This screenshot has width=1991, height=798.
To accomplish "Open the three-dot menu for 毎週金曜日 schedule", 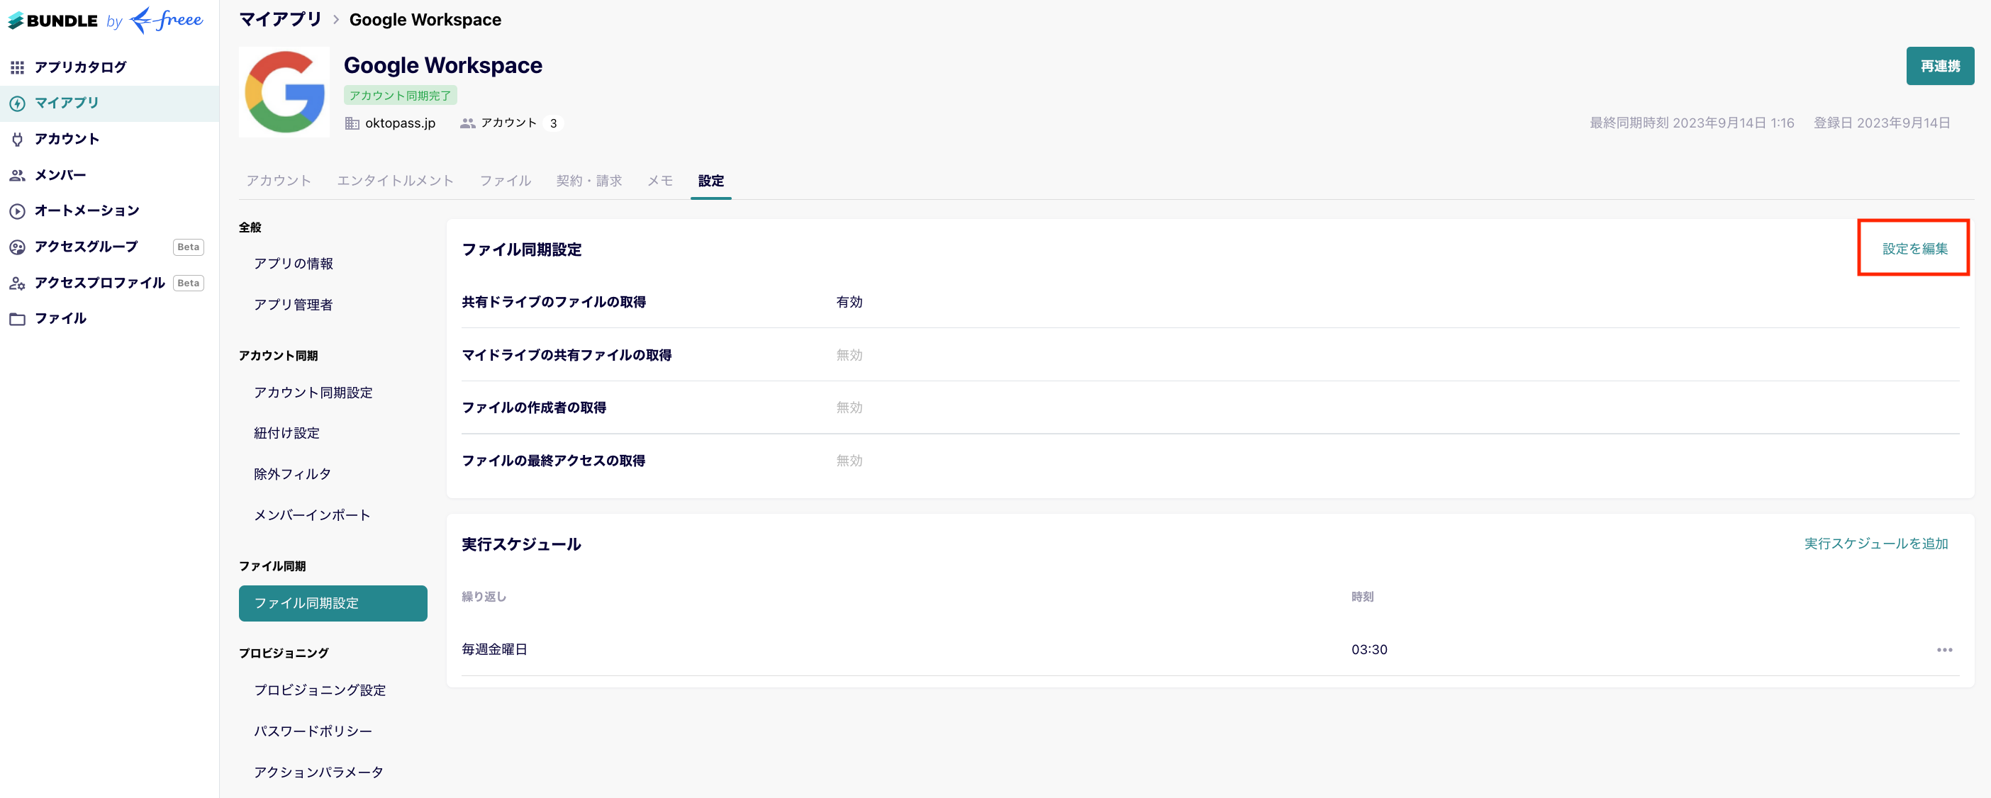I will 1944,650.
